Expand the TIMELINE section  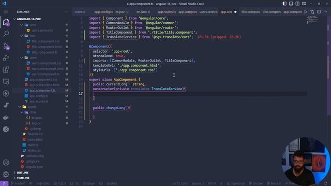(23, 178)
